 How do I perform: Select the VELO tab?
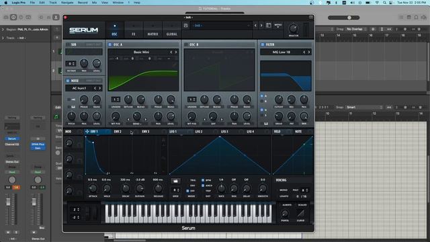tap(277, 132)
